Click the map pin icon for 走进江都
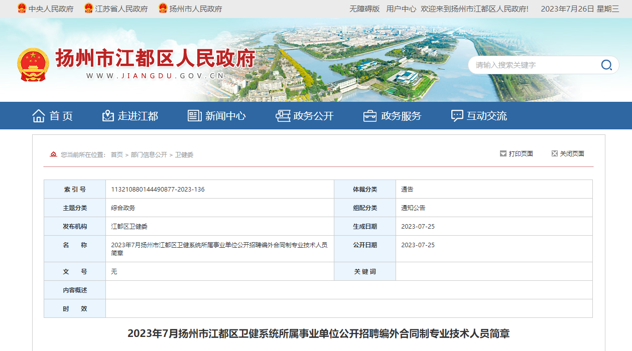The width and height of the screenshot is (632, 351). click(108, 116)
